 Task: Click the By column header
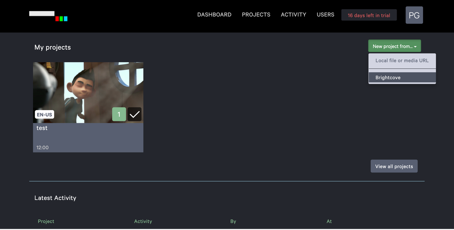click(233, 221)
